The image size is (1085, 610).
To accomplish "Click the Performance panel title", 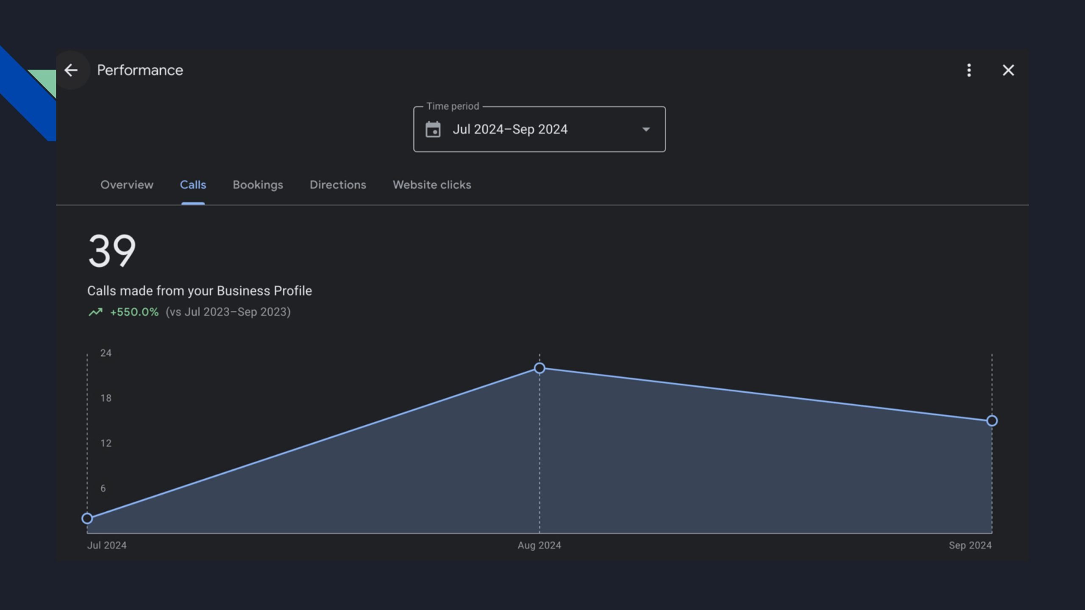I will click(140, 70).
